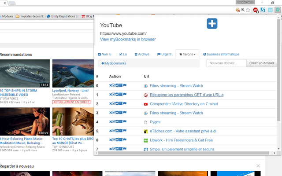Click the Modules bookmark in bookmarks bar
Image resolution: width=282 pixels, height=176 pixels.
(x=7, y=16)
